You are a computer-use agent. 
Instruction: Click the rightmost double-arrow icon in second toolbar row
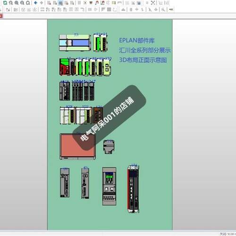(171, 9)
